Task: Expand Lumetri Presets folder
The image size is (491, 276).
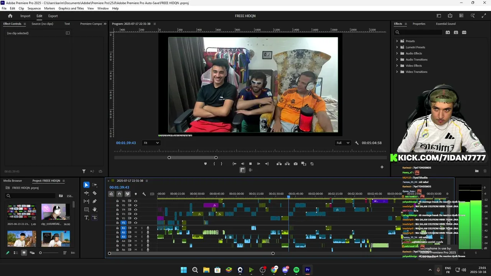Action: coord(397,47)
